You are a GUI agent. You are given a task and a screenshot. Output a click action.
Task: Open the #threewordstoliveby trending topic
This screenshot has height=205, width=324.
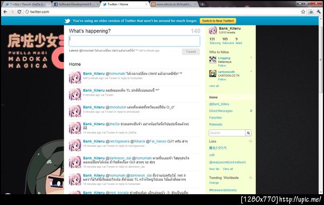click(223, 190)
